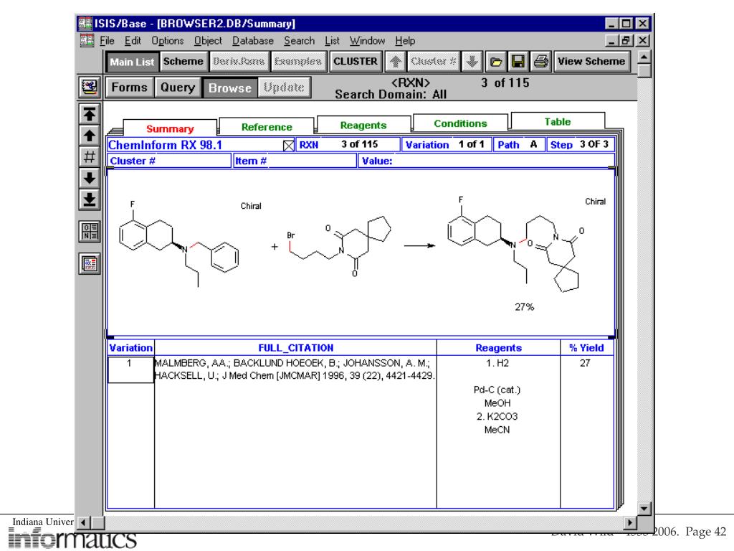This screenshot has height=551, width=734.
Task: Jump to first record arrow icon
Action: (x=90, y=114)
